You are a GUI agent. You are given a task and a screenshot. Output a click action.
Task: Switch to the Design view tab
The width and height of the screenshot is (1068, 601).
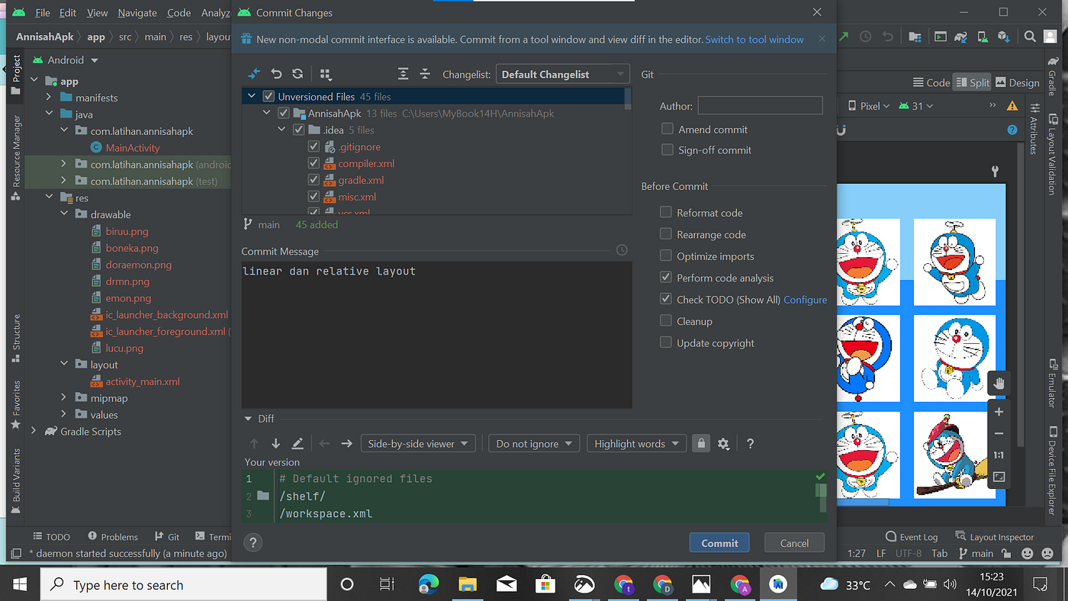coord(1017,82)
